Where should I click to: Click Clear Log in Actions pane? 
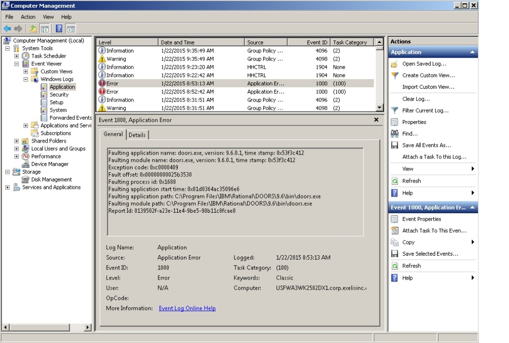click(x=416, y=99)
